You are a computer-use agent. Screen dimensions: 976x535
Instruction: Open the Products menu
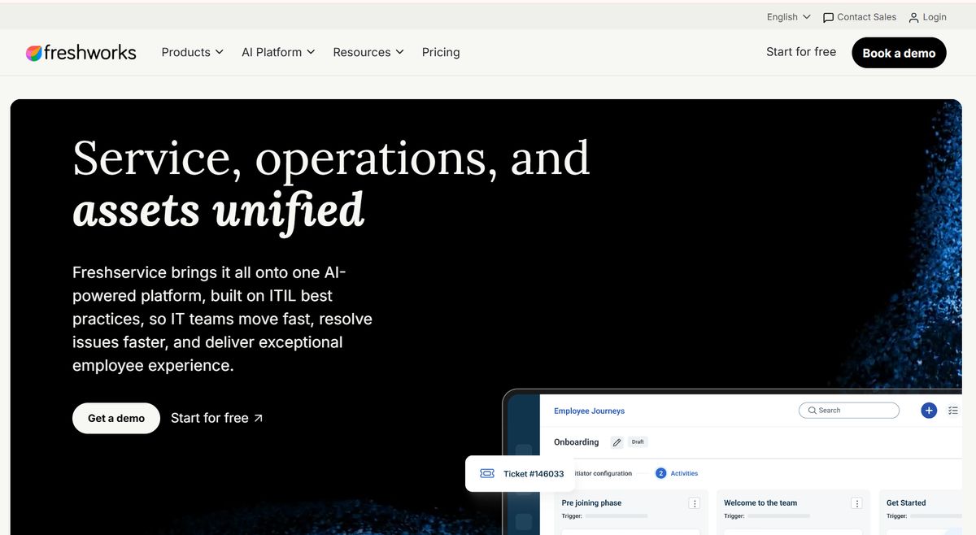coord(192,52)
